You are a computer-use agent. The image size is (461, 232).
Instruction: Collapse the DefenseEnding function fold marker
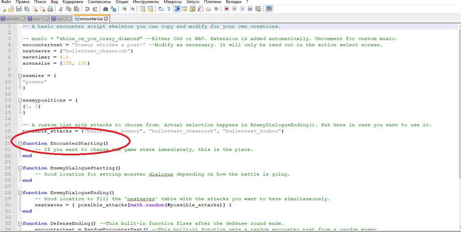coord(20,223)
